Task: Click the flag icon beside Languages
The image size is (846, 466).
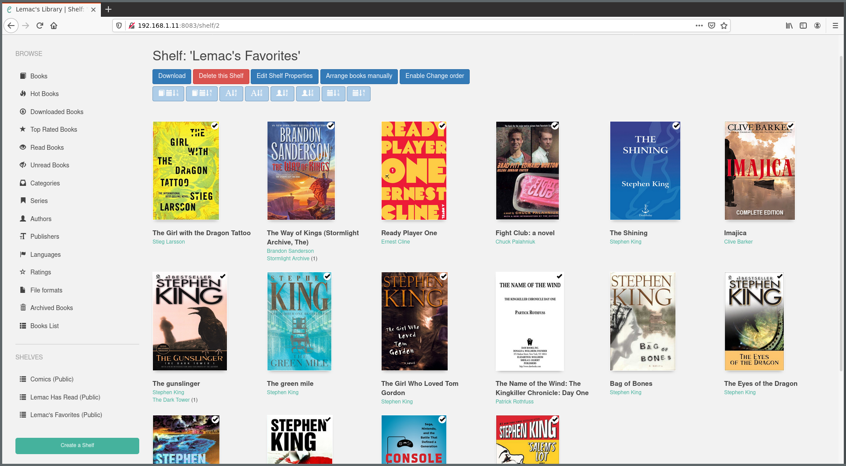Action: [23, 254]
